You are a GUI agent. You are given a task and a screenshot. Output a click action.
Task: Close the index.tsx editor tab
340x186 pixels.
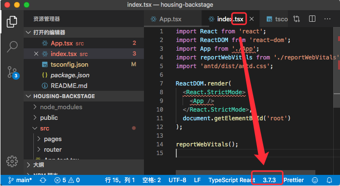pos(252,19)
